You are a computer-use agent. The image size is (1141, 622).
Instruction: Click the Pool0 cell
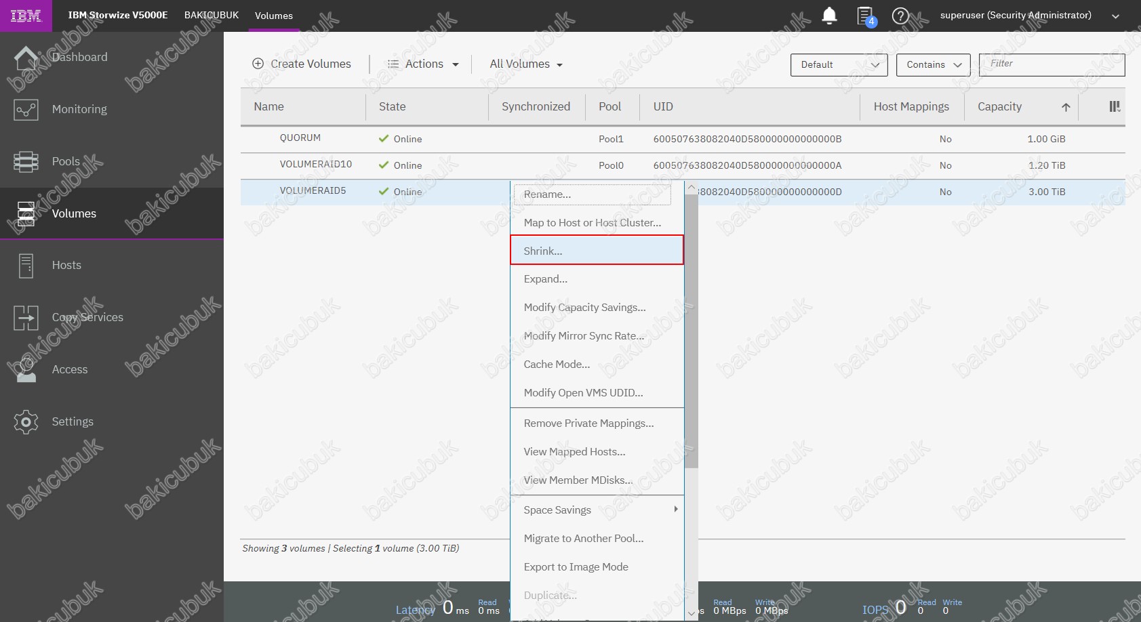tap(611, 165)
